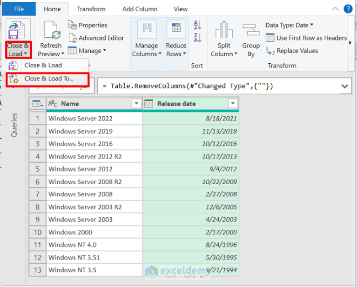The width and height of the screenshot is (357, 287).
Task: Select the cell Windows Server 2019
Action: pyautogui.click(x=94, y=131)
